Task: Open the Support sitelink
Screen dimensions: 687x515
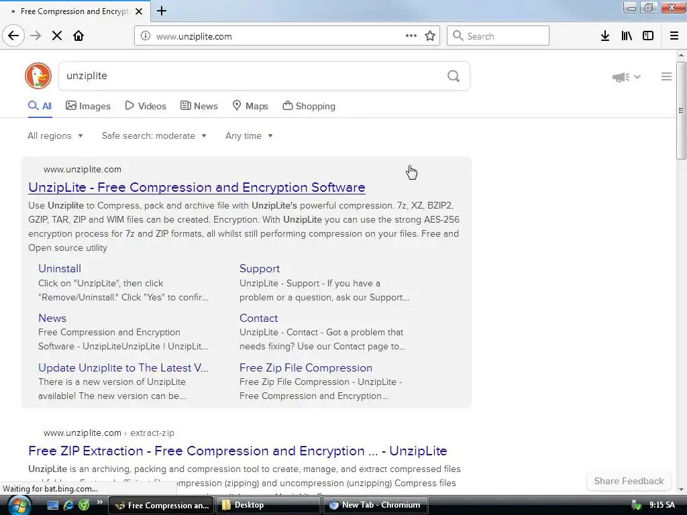Action: click(260, 268)
